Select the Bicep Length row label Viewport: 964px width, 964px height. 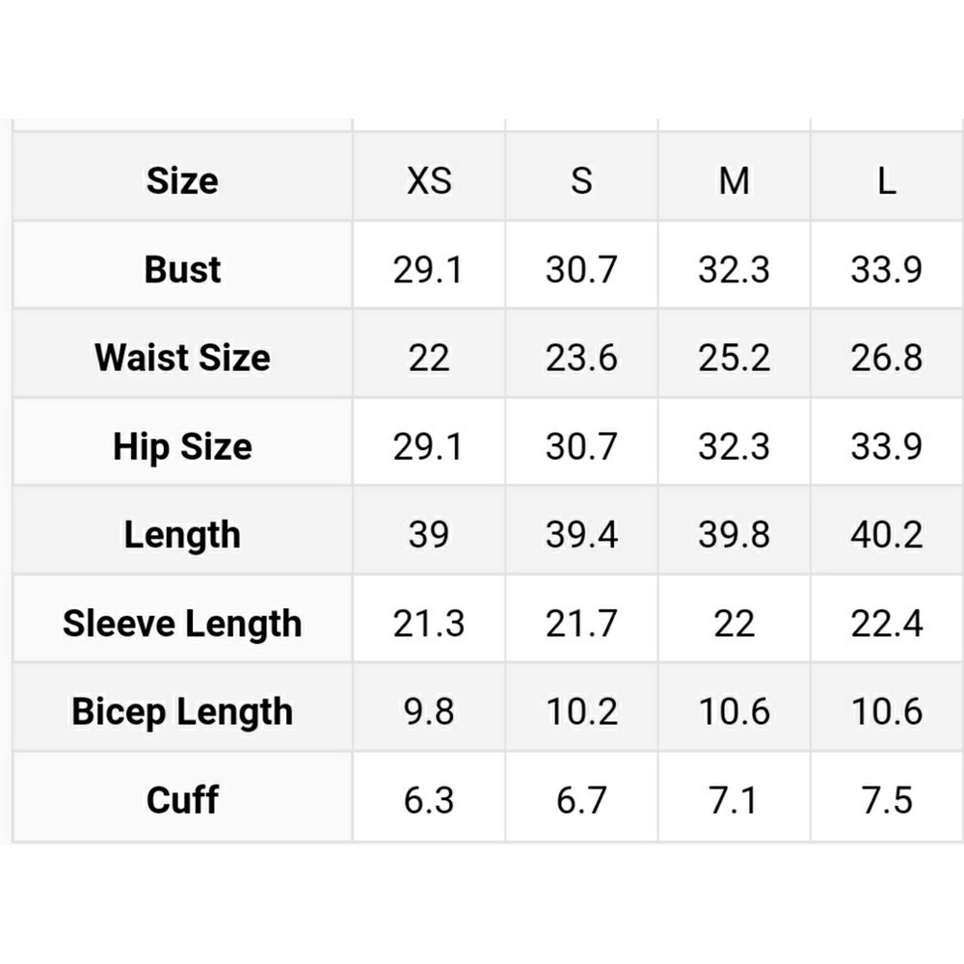coord(182,712)
